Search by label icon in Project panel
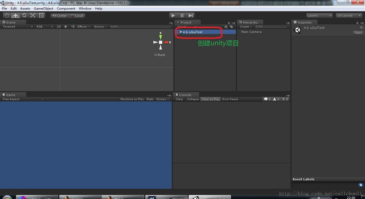Screen dimensions: 365x199 231,27
